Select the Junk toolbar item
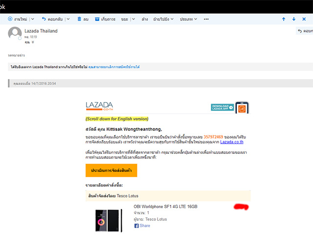Viewport: 313px width, 235px height. [125, 19]
